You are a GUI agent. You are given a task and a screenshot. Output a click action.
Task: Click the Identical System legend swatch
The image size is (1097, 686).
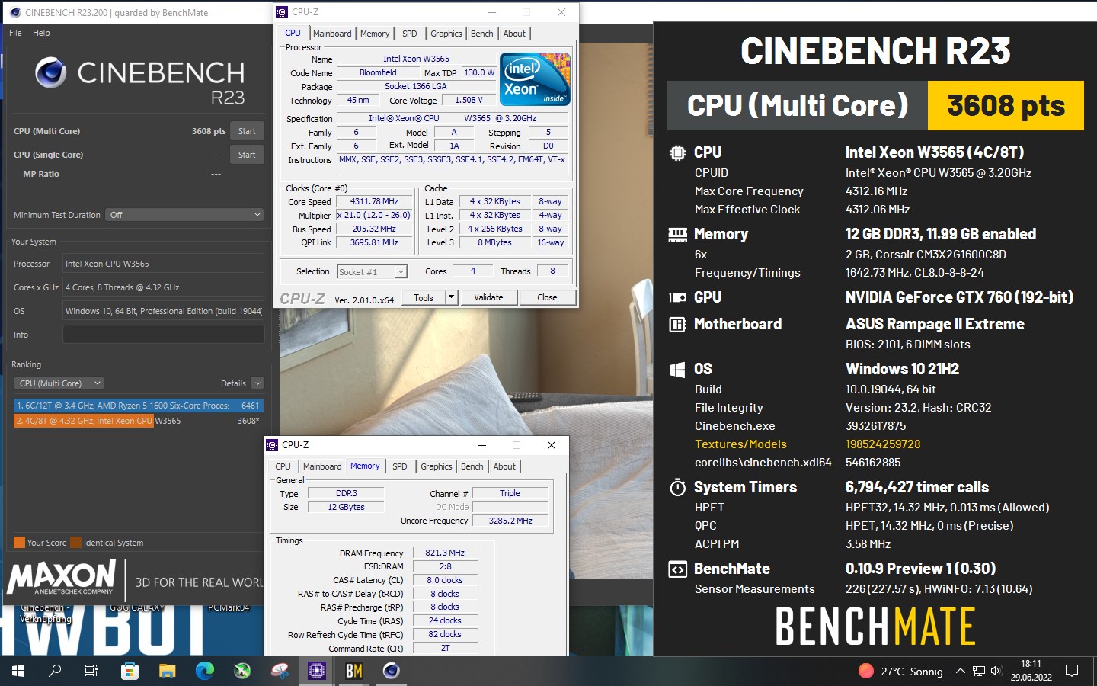point(75,543)
